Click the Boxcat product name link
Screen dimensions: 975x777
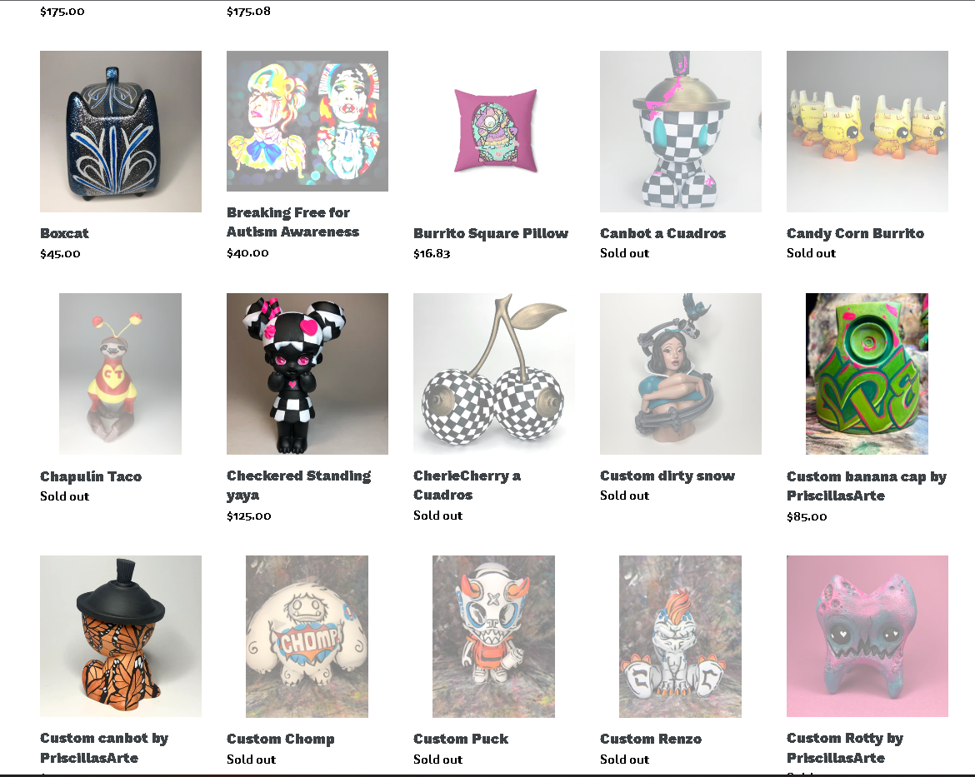coord(64,233)
